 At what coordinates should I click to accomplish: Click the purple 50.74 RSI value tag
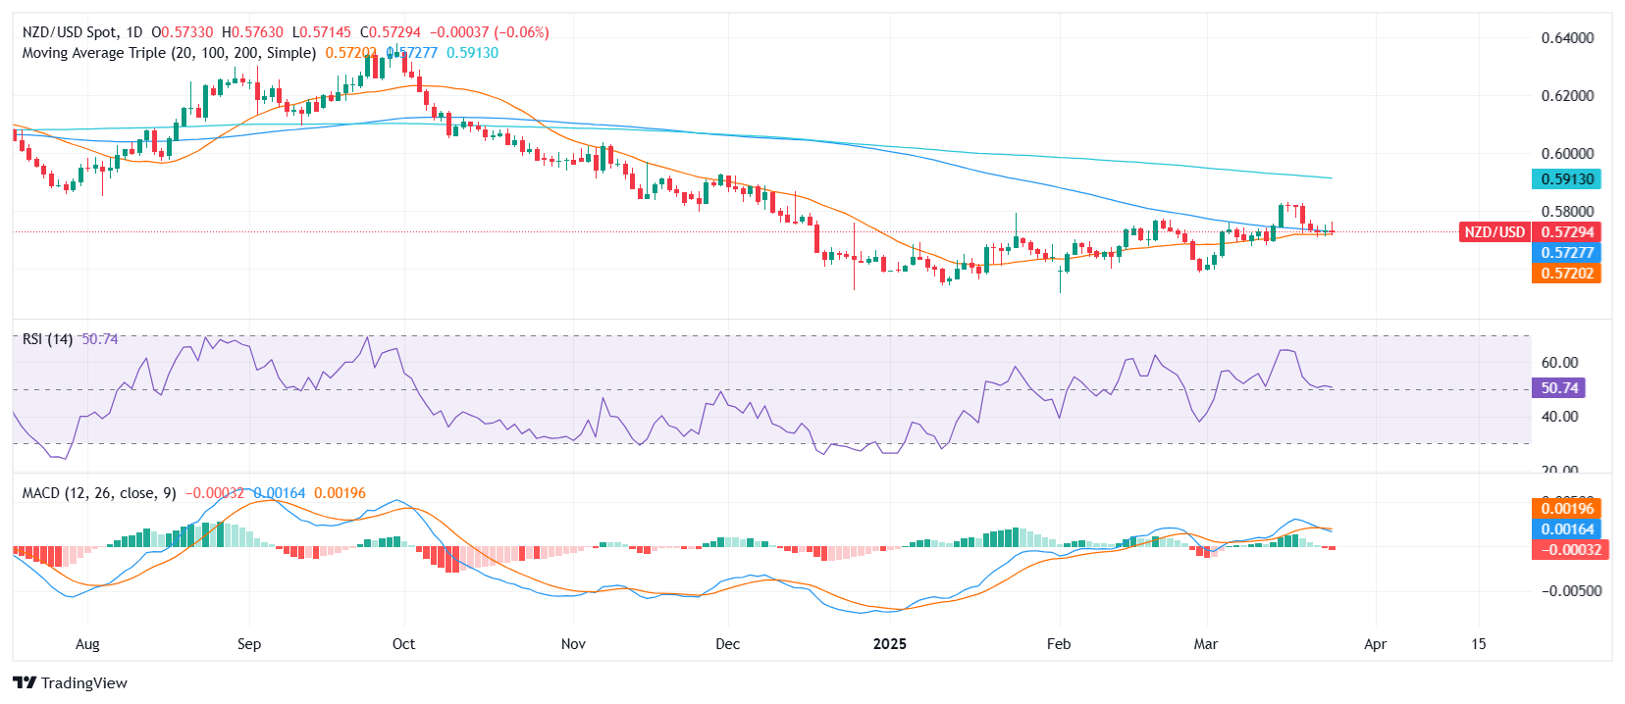click(1558, 388)
